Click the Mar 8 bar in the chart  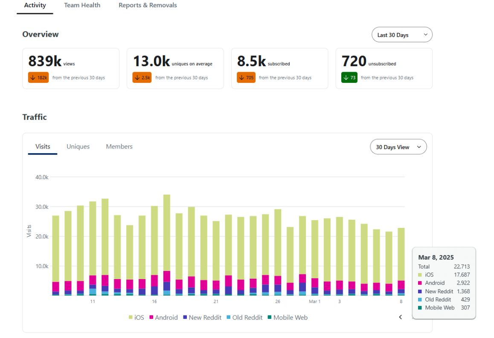401,262
